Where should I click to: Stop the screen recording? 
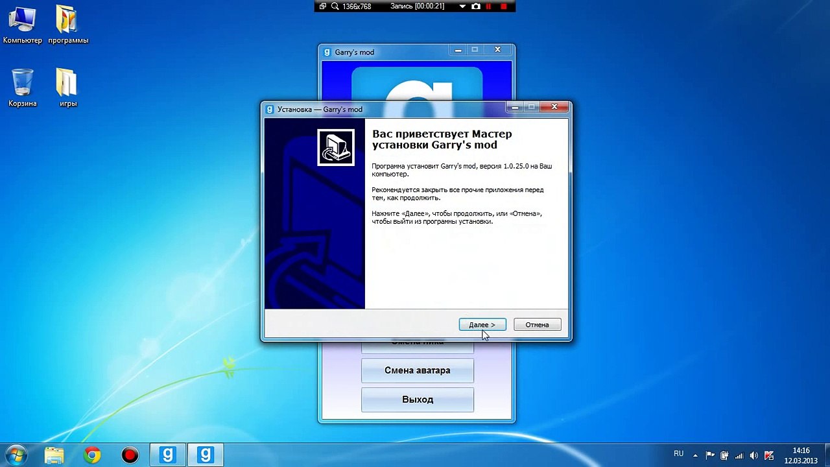click(x=504, y=6)
